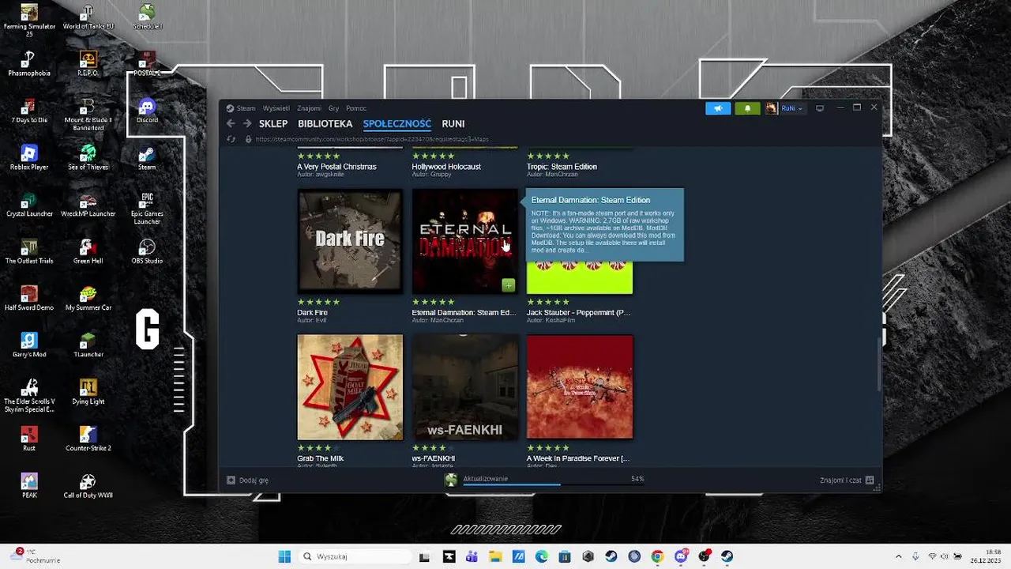1011x569 pixels.
Task: Open the ws-FAENKHI workshop thumbnail
Action: click(464, 386)
